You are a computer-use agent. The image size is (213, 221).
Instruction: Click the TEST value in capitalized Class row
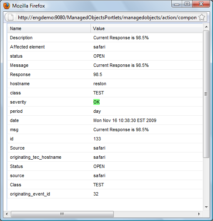click(98, 185)
